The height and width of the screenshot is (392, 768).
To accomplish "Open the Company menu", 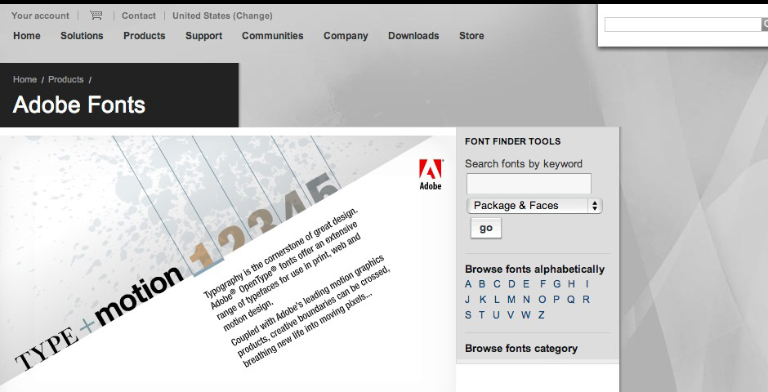I will coord(346,36).
